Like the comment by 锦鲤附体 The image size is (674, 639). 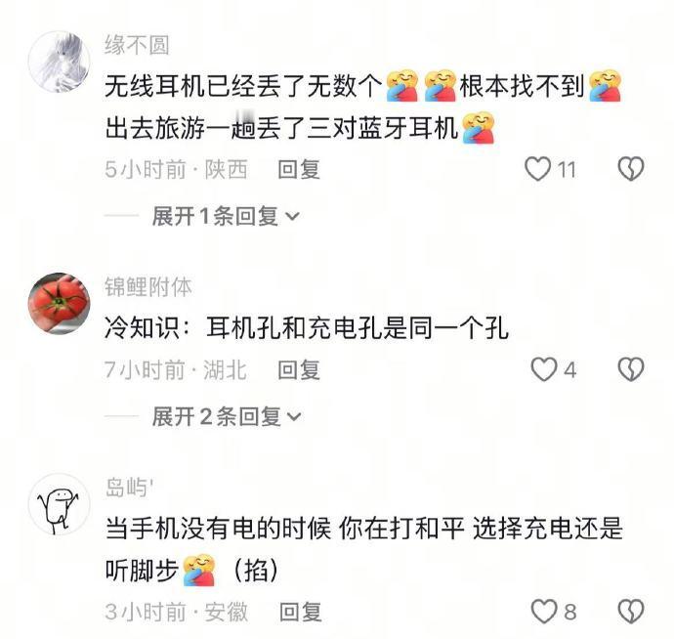point(544,369)
